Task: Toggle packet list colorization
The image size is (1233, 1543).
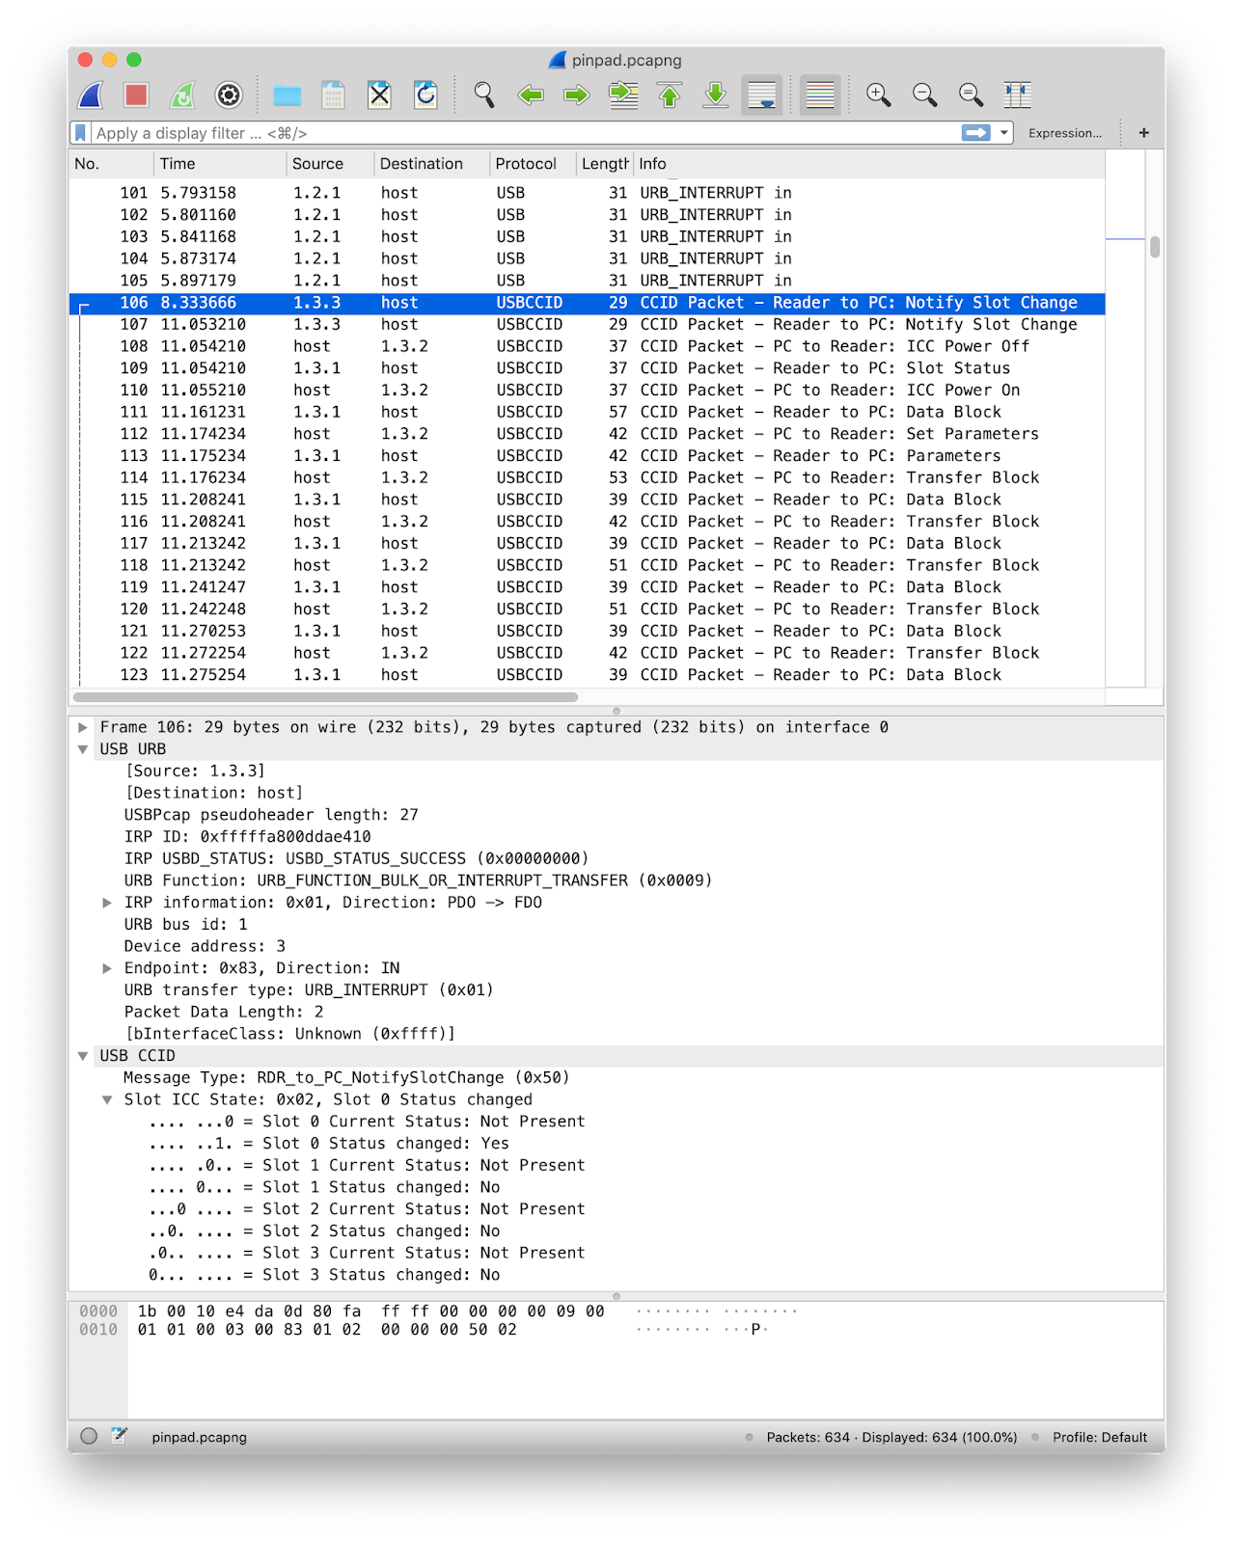Action: coord(820,95)
